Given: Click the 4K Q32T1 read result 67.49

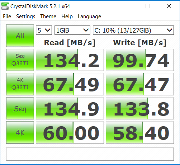Looking at the screenshot, I should point(70,84).
